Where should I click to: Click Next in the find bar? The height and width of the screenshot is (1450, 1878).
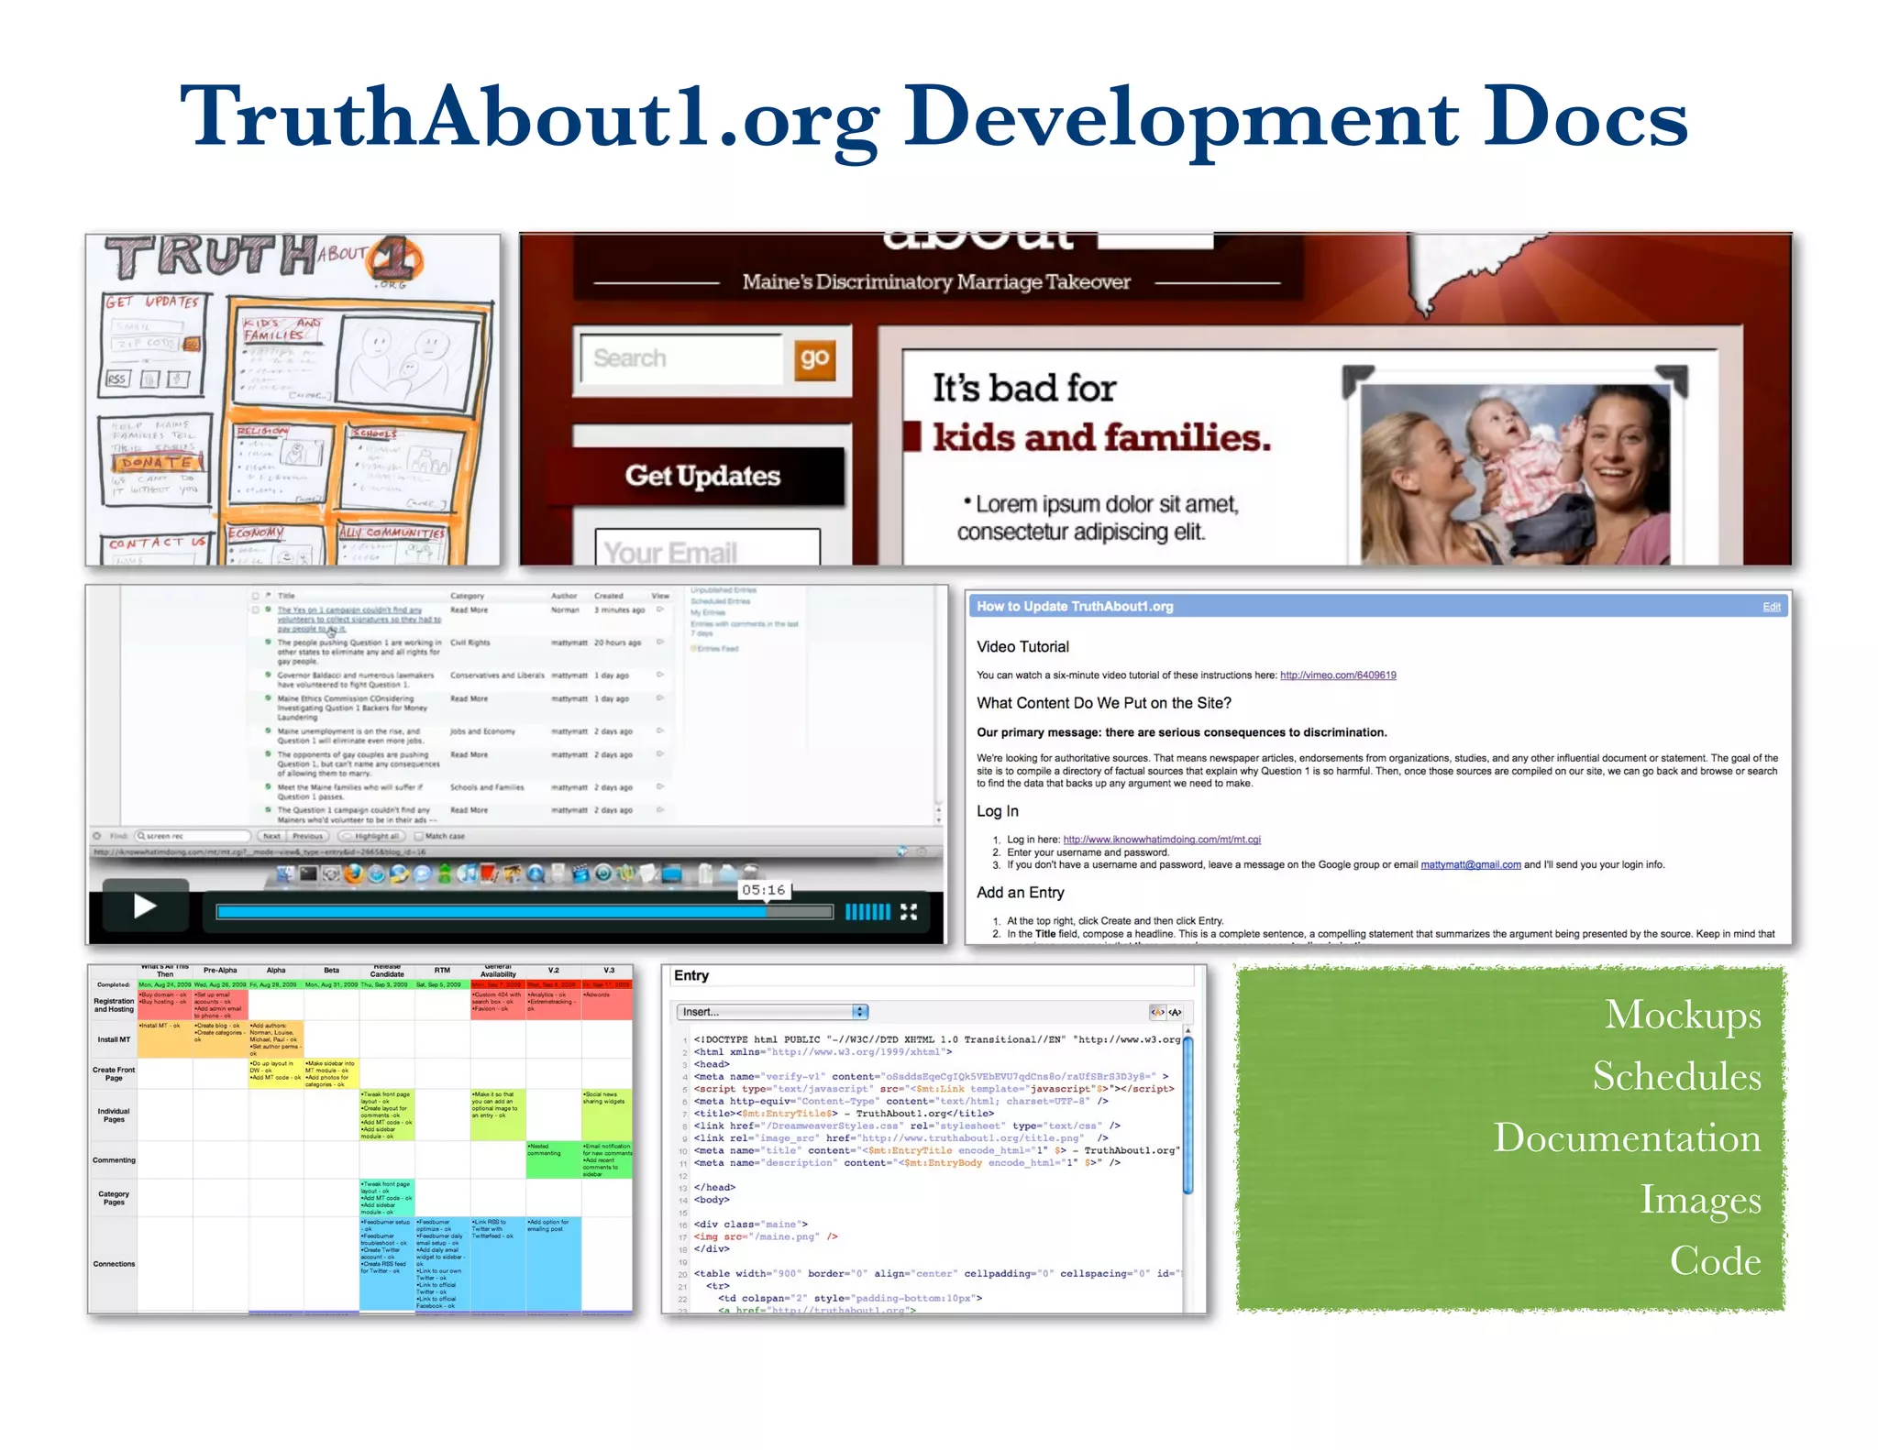coord(271,836)
